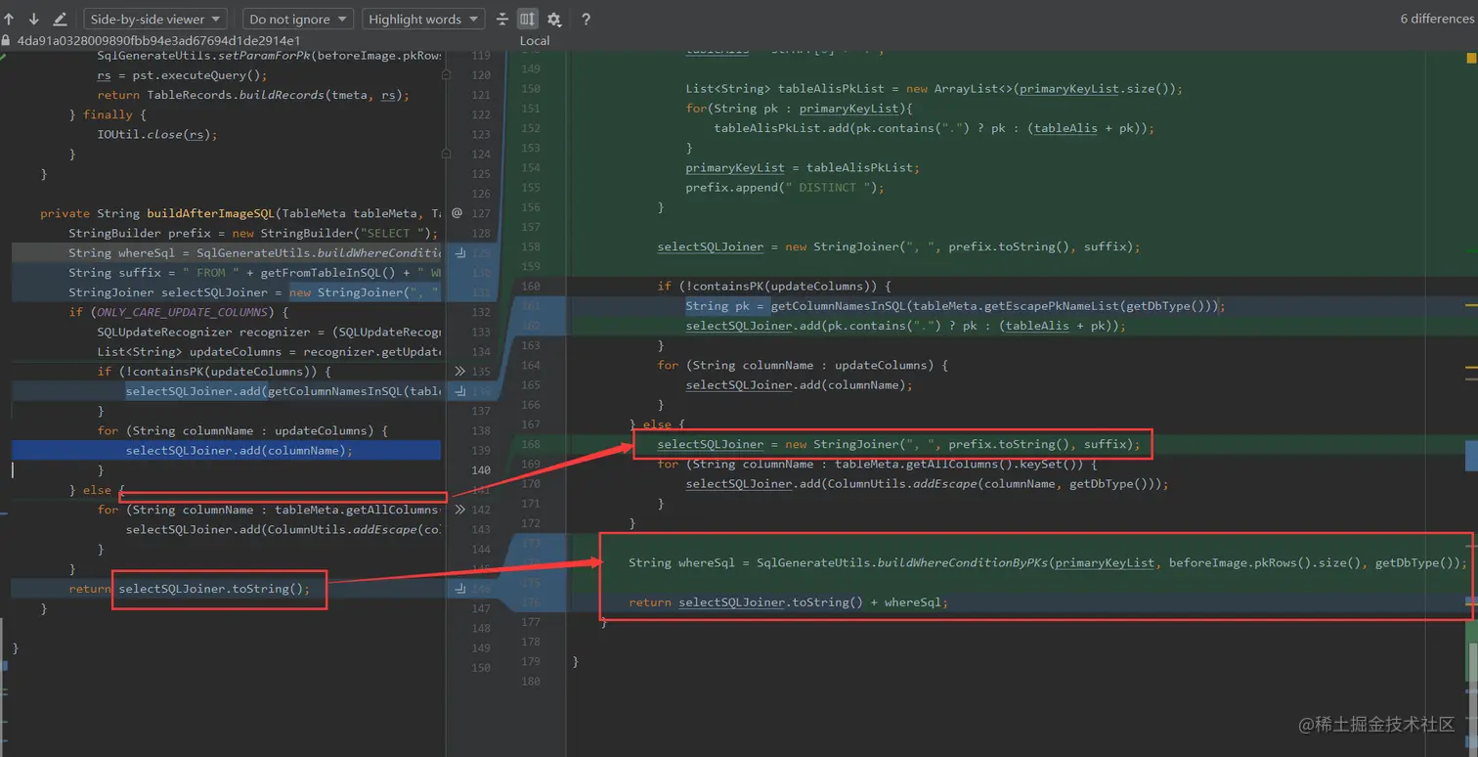Collapse the code fold marker at line 120
This screenshot has height=757, width=1478.
(x=446, y=74)
